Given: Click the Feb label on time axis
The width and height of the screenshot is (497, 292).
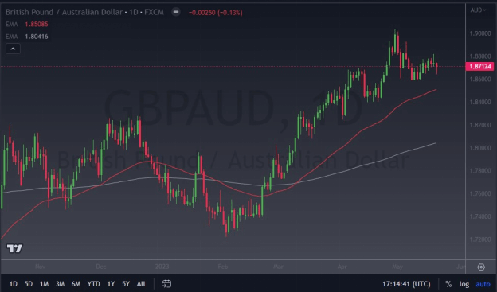Looking at the screenshot, I should point(223,267).
